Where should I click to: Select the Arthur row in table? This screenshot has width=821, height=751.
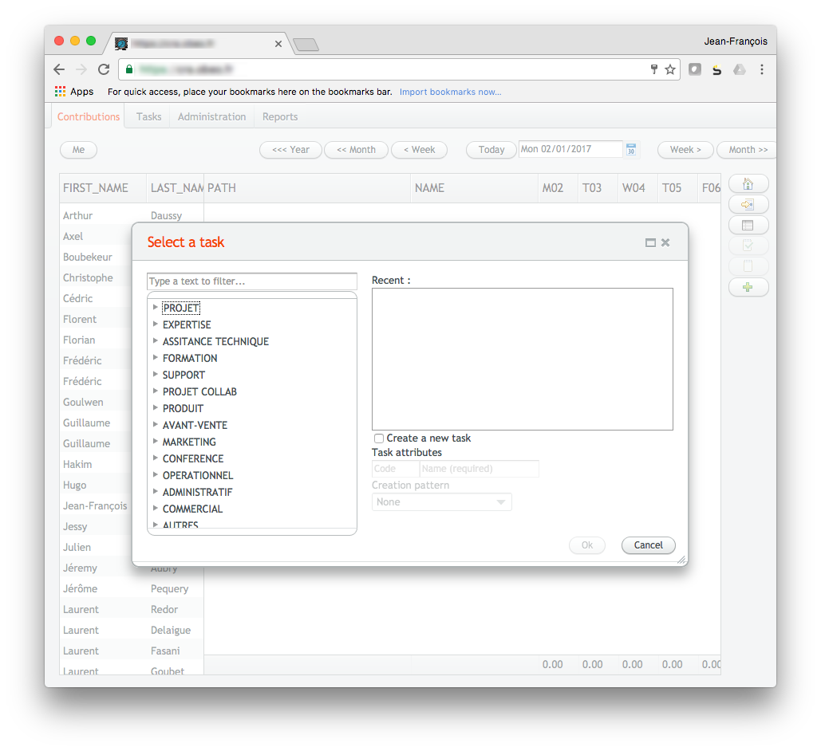click(132, 215)
